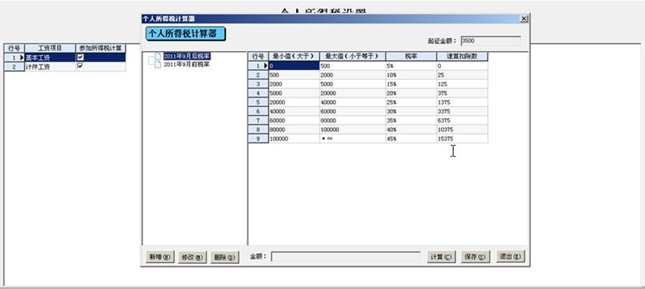This screenshot has width=645, height=289.
Task: Select row number 3 in tax table
Action: [x=258, y=83]
